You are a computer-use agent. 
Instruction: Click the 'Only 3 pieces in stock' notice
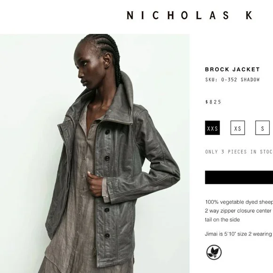click(x=239, y=152)
